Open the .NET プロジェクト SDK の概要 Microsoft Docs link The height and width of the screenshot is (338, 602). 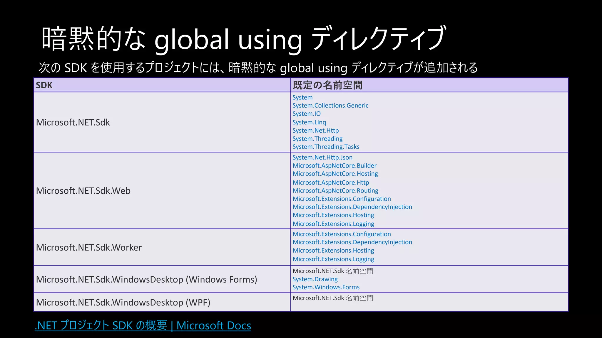pyautogui.click(x=143, y=326)
